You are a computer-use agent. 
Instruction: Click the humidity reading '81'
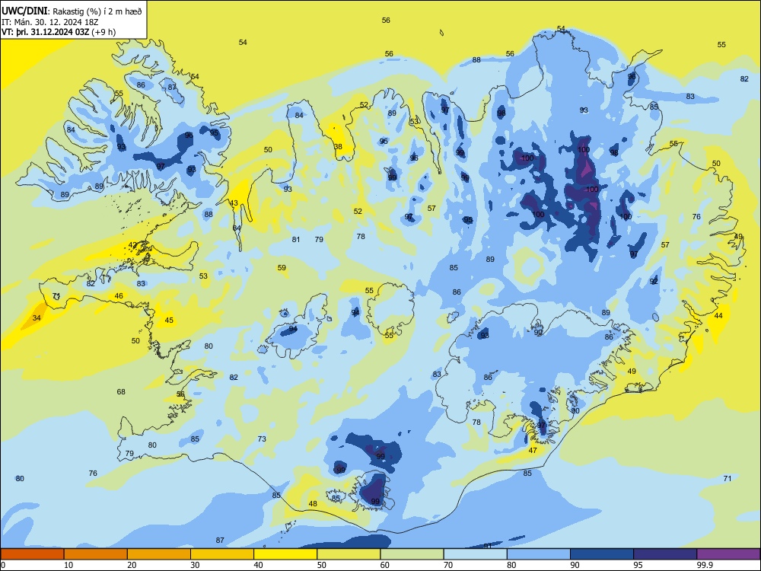click(x=296, y=239)
